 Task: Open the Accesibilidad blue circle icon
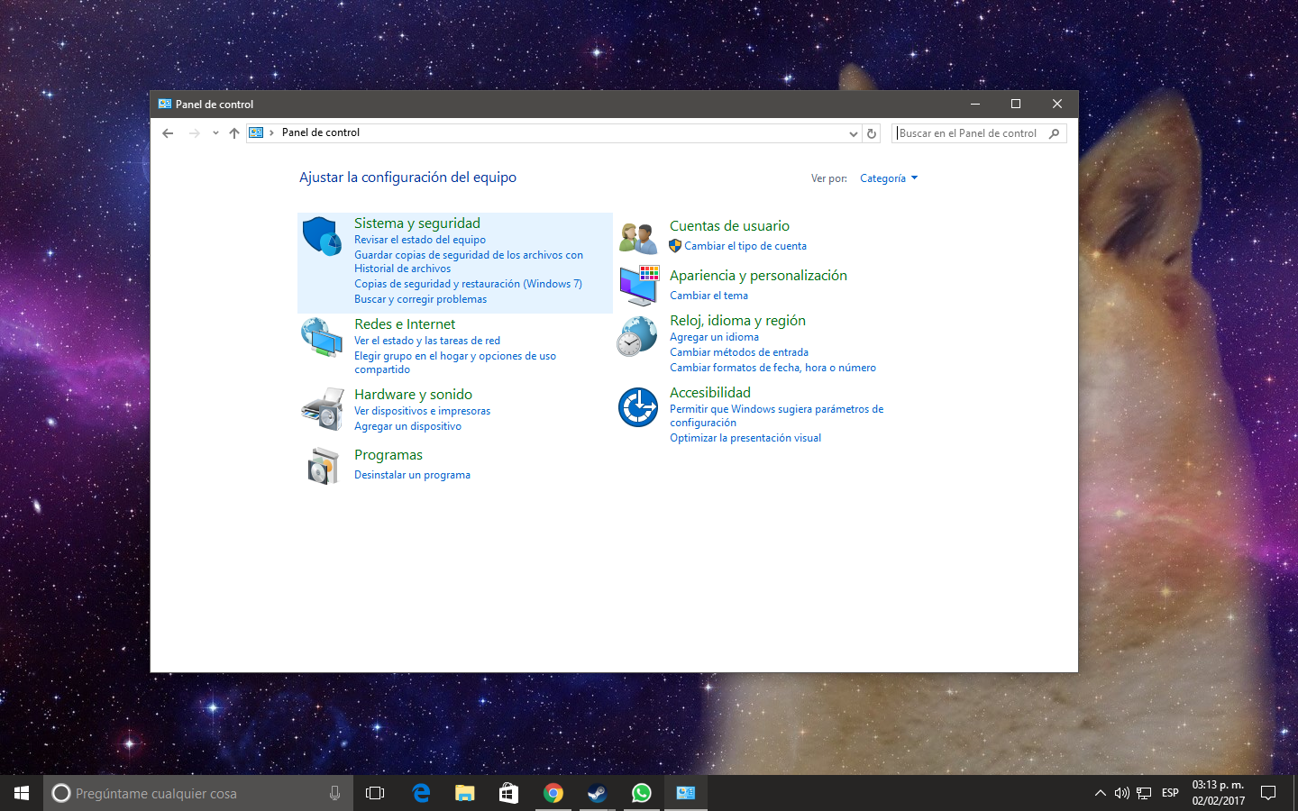point(638,407)
